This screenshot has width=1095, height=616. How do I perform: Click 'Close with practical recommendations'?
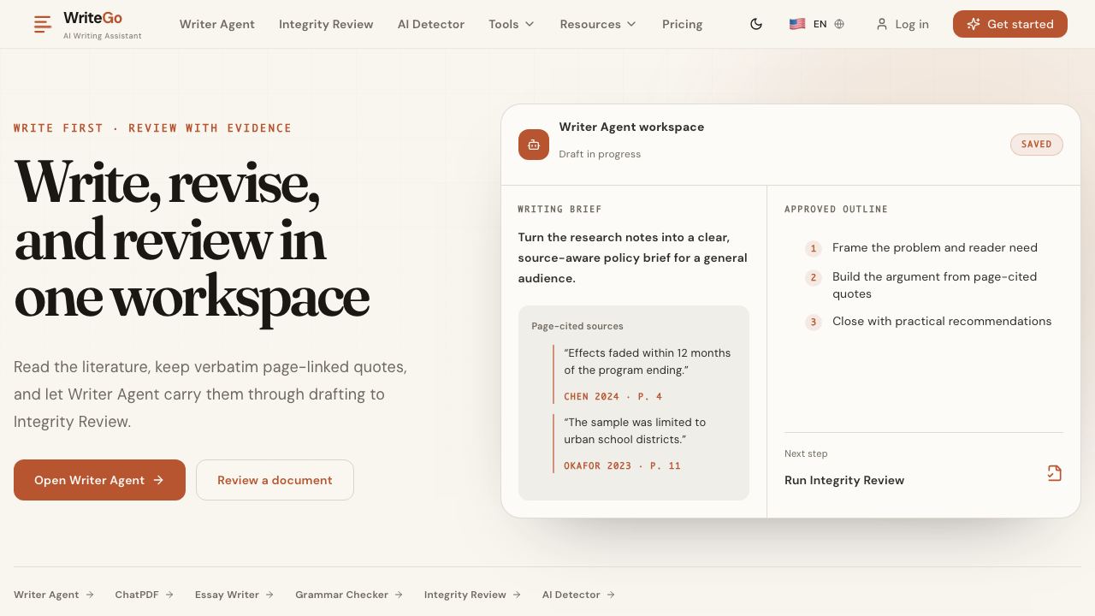coord(942,321)
